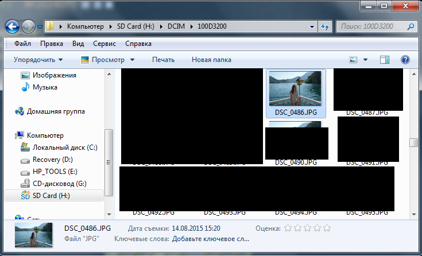Image resolution: width=422 pixels, height=256 pixels.
Task: Open recent pages dropdown next to Forward
Action: 40,26
